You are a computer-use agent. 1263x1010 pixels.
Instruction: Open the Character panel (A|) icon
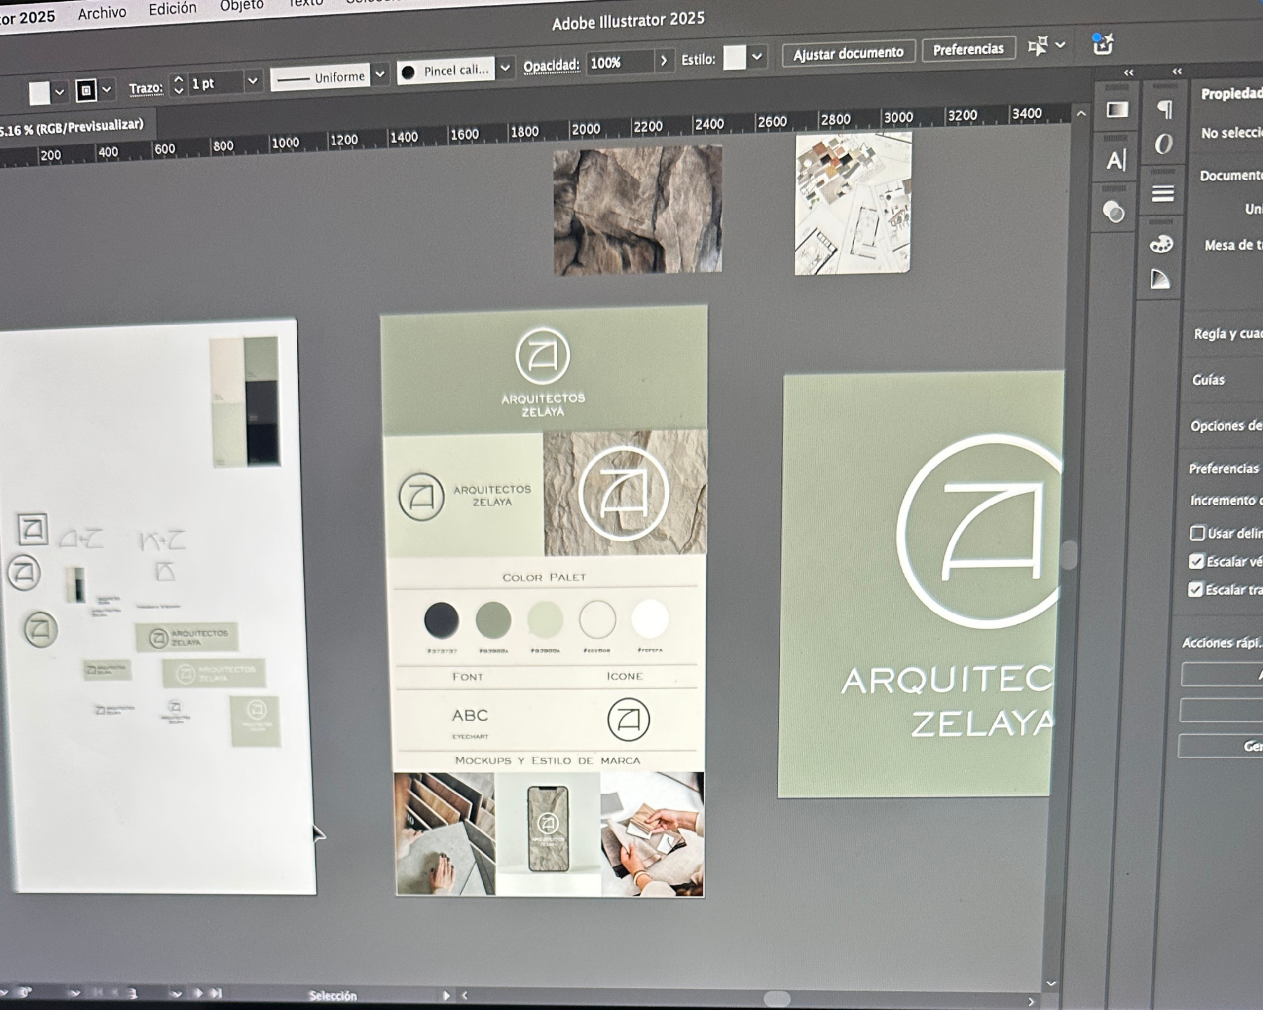click(x=1115, y=160)
